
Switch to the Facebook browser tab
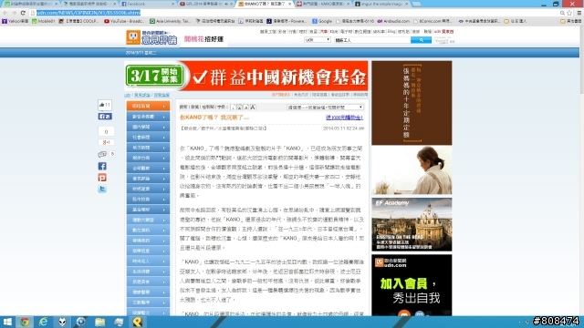(x=148, y=4)
